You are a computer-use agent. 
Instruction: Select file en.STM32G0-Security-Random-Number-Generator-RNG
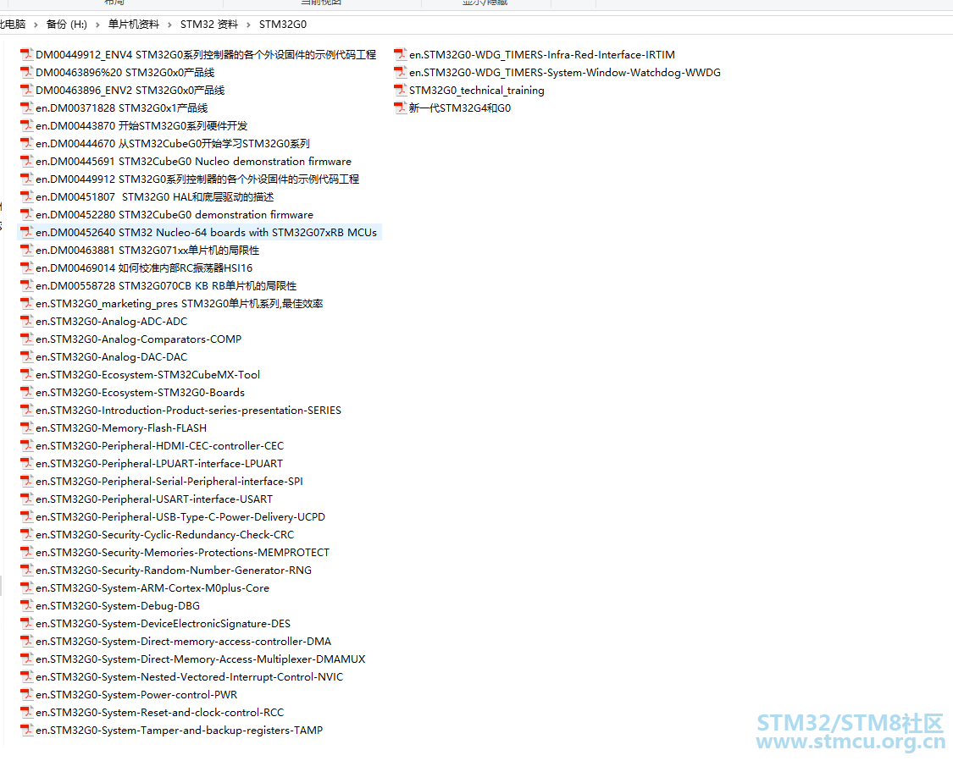pyautogui.click(x=166, y=570)
